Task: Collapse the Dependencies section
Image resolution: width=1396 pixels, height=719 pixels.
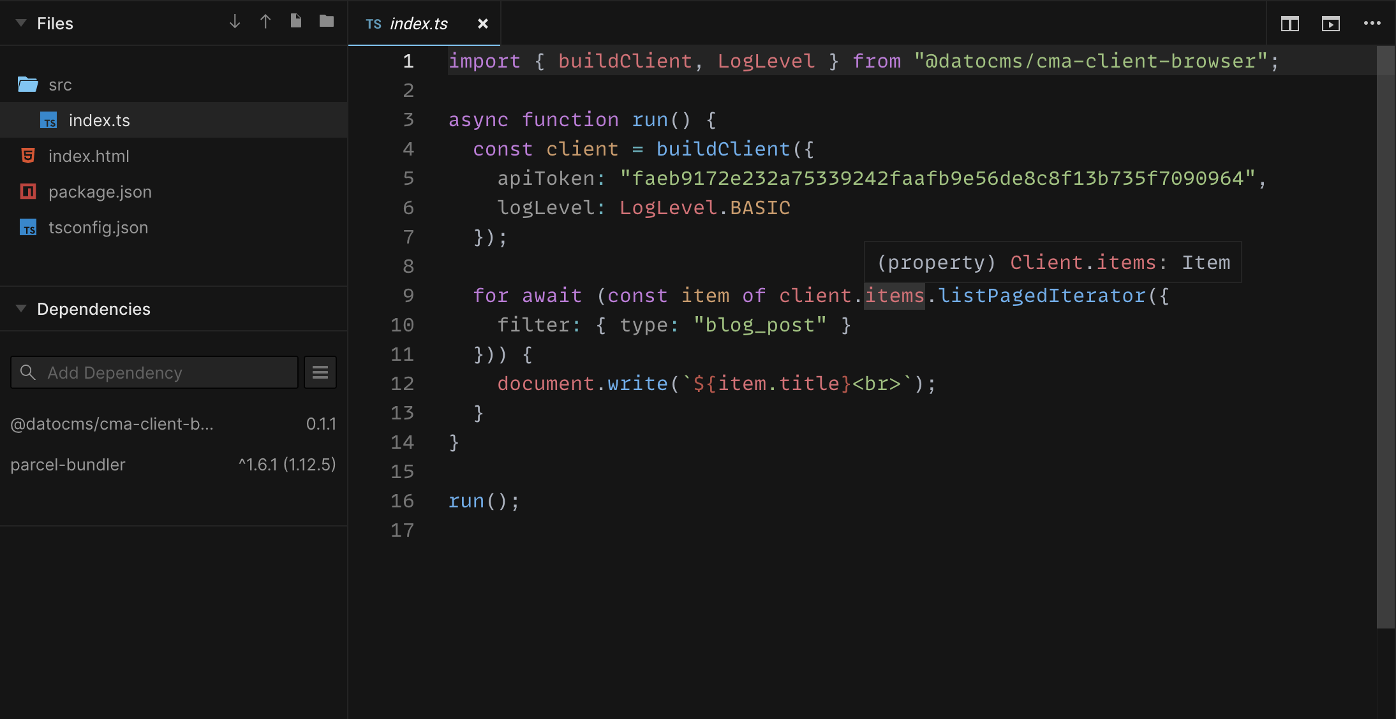Action: (x=20, y=309)
